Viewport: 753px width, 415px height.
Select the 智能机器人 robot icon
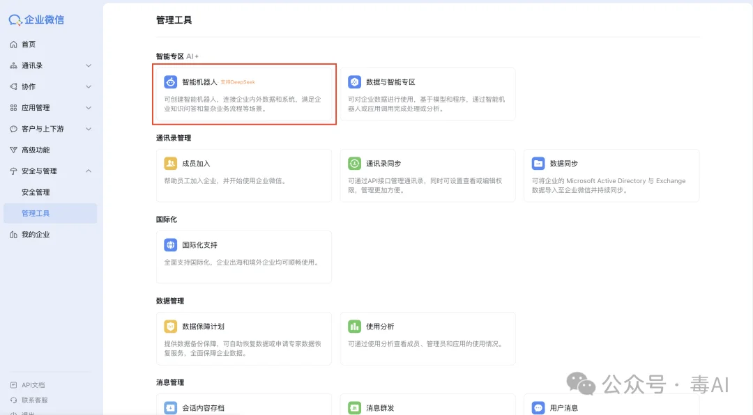point(171,81)
